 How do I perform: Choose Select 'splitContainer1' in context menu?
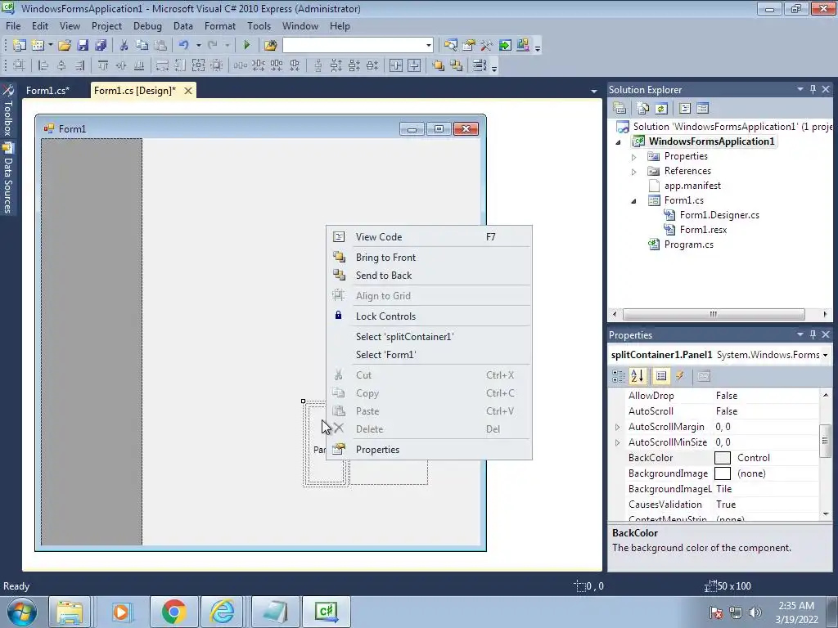pyautogui.click(x=429, y=336)
